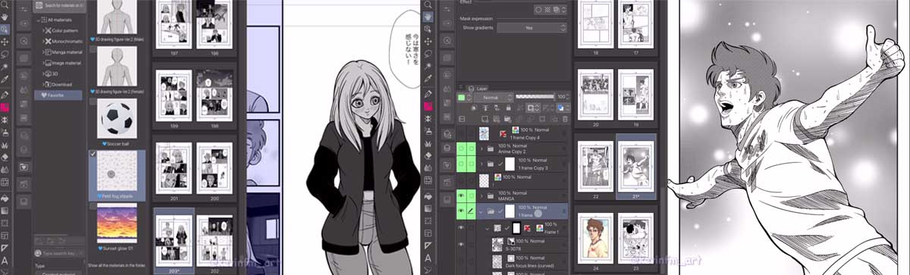Toggle visibility of the MANGA layer folder

click(460, 195)
